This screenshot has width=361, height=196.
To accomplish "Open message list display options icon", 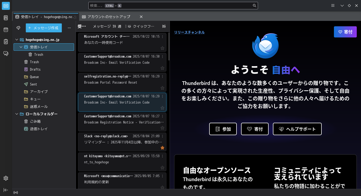I will point(164,26).
